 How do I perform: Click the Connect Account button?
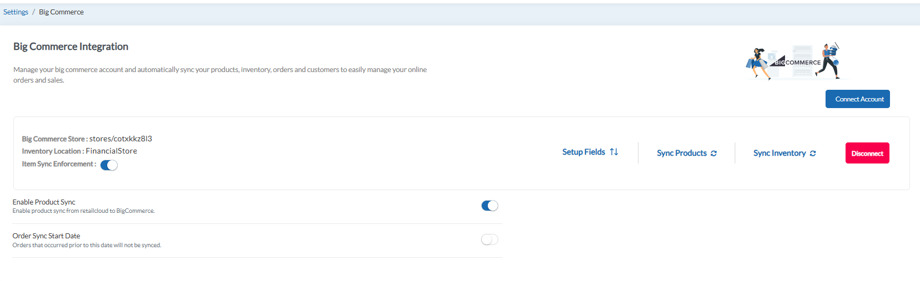point(857,99)
